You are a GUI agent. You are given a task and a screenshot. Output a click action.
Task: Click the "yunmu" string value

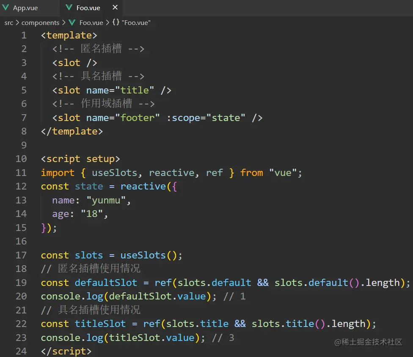click(x=106, y=200)
